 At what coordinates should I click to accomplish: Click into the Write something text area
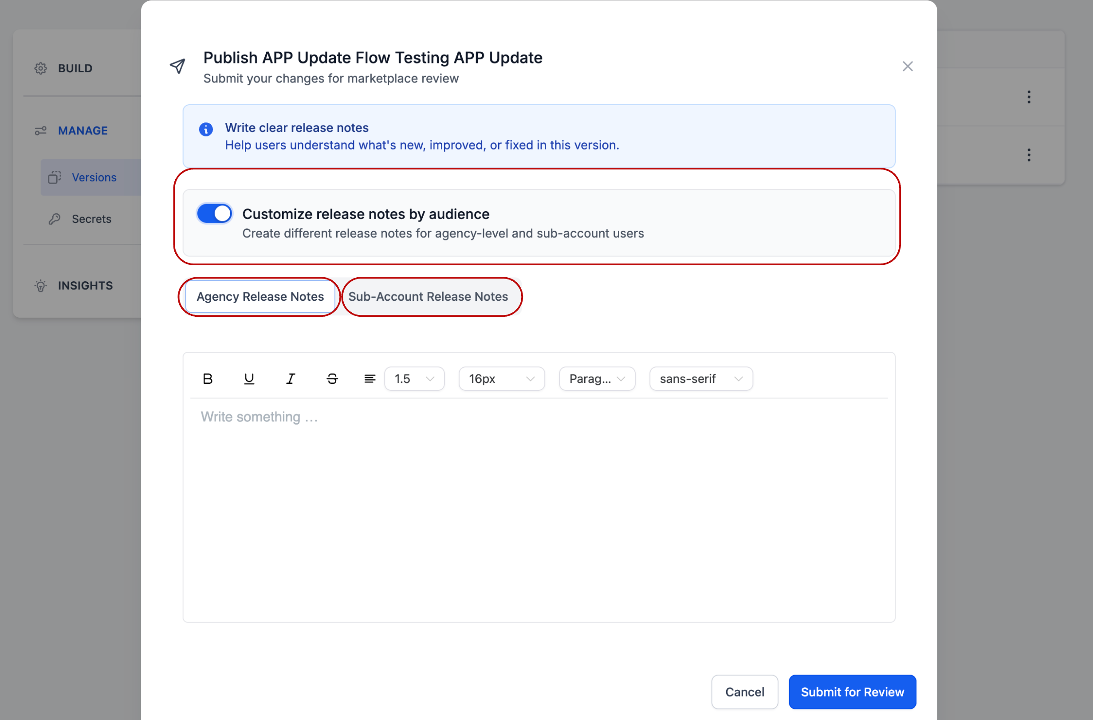(538, 505)
